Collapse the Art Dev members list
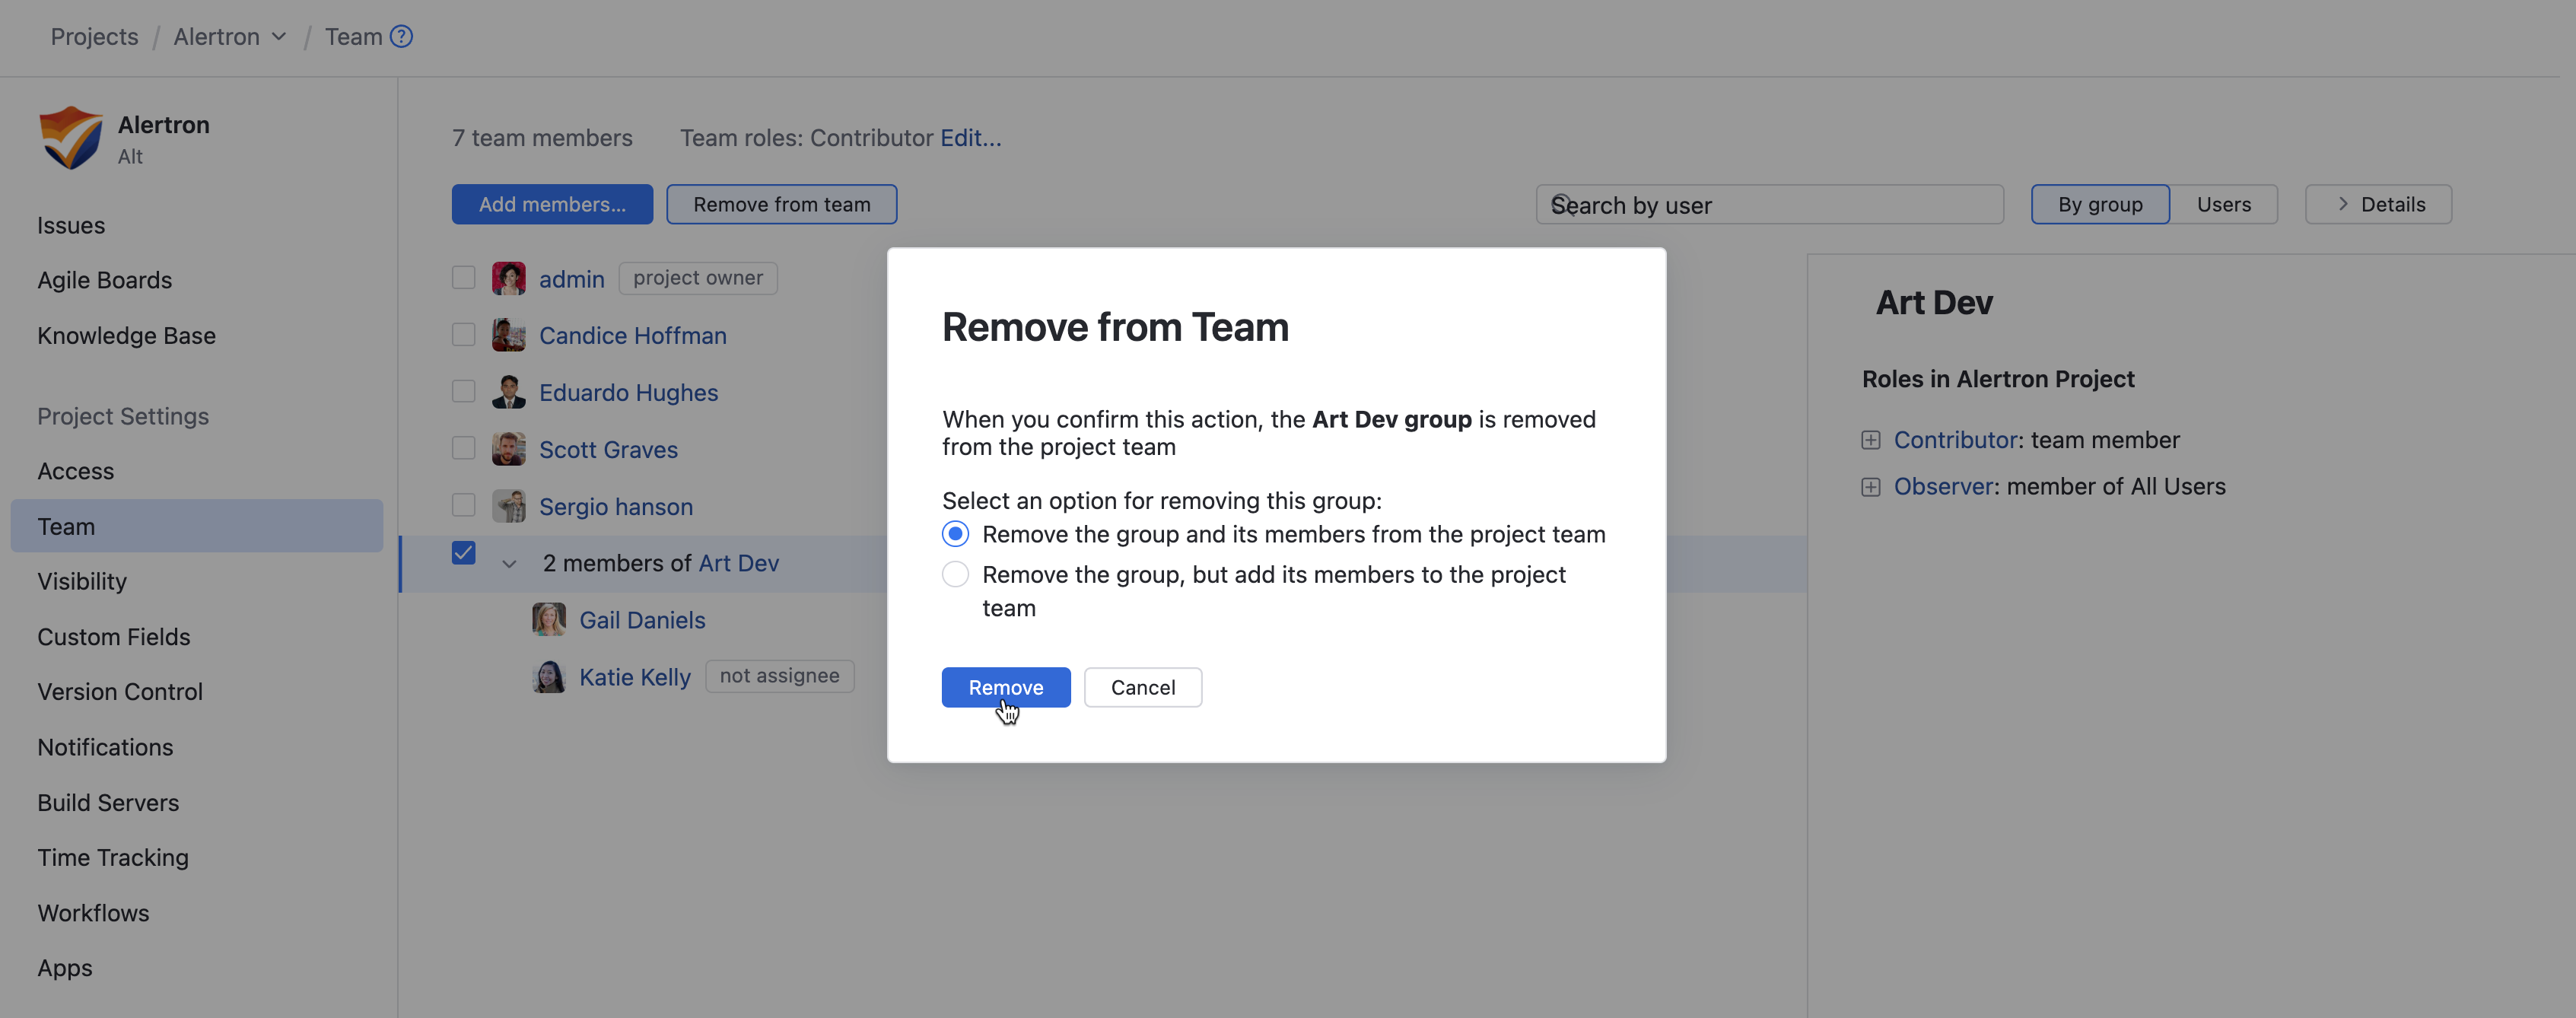 509,564
